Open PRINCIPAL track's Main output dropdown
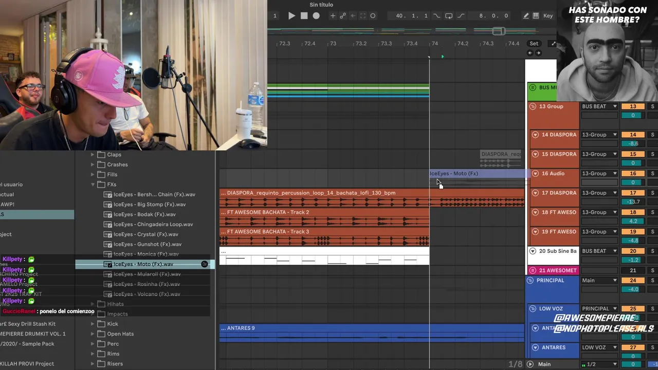 point(599,281)
